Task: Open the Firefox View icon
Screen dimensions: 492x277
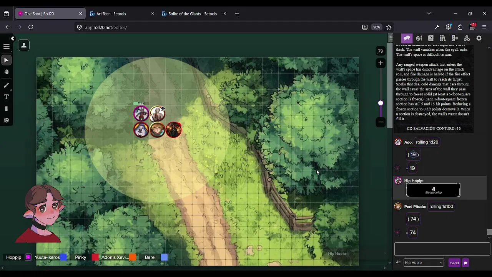Action: pos(7,14)
